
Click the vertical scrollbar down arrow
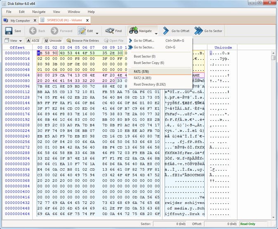pyautogui.click(x=273, y=217)
